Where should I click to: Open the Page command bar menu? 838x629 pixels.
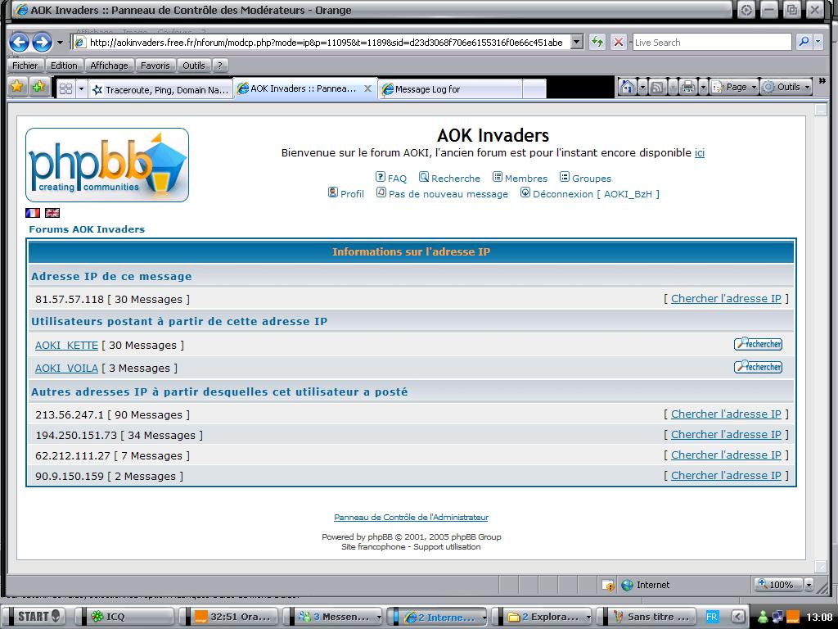(x=734, y=87)
